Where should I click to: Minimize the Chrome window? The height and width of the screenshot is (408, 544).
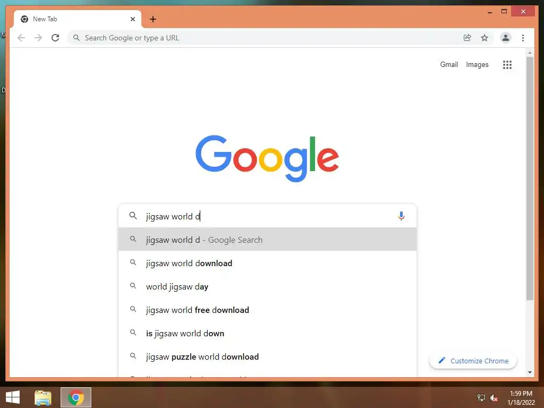[490, 12]
